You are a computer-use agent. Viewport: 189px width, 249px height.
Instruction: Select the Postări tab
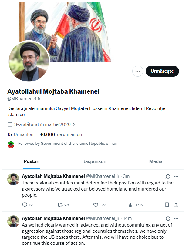click(32, 161)
